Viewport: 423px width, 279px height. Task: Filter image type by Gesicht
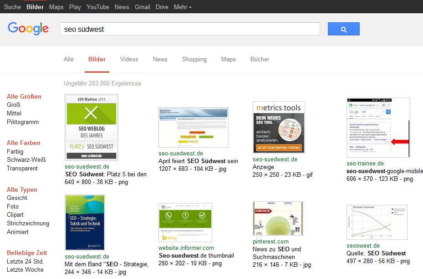click(x=17, y=198)
